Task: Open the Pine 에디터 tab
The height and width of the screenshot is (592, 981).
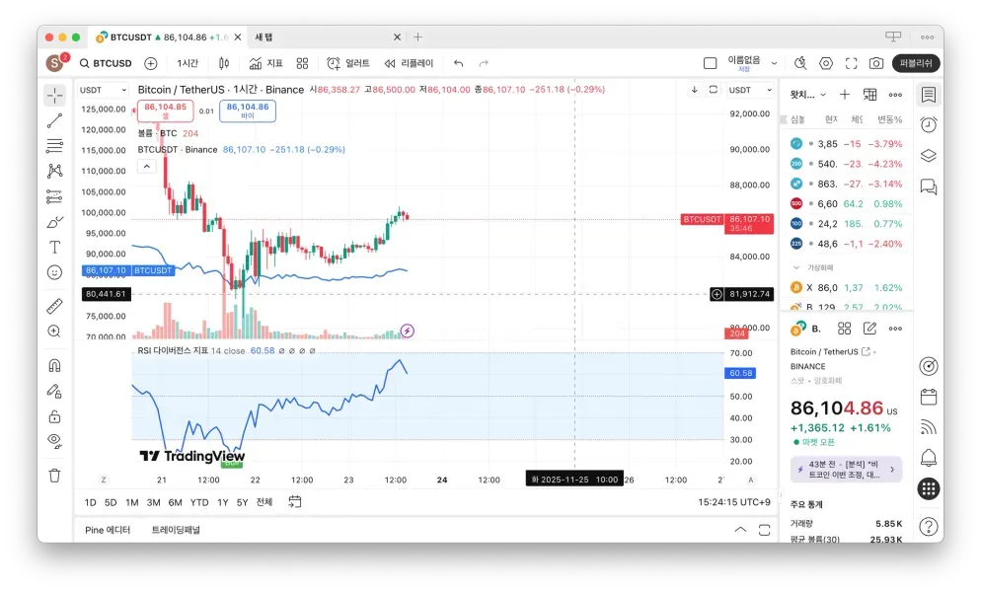Action: coord(108,530)
